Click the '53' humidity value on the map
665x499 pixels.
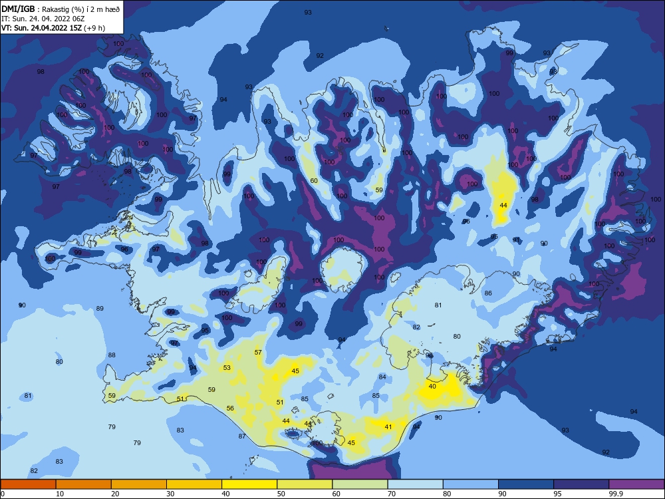(x=227, y=368)
